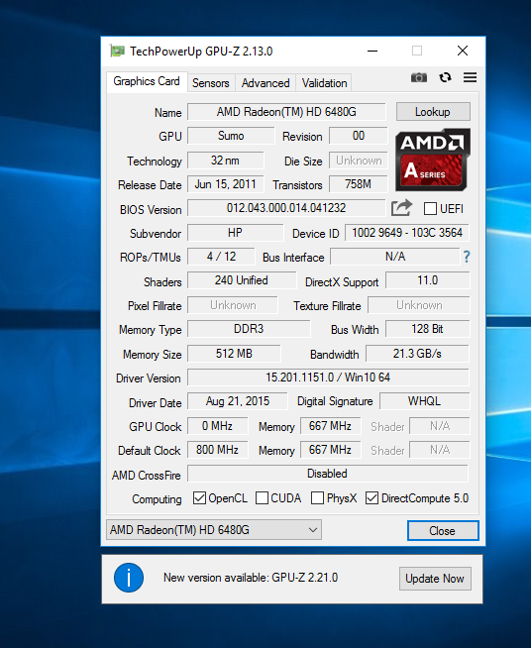Click the Device ID field 1002 9649 - 103C 3564

click(407, 233)
